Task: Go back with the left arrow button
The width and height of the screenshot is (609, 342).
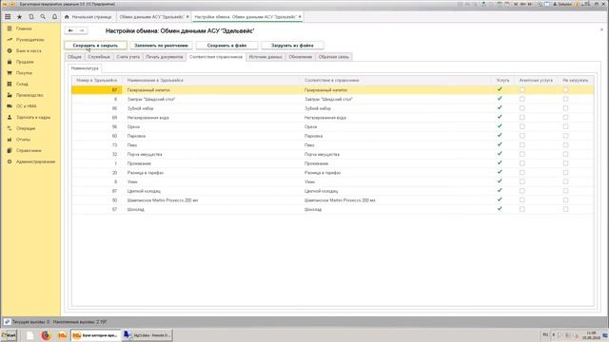Action: [x=70, y=30]
